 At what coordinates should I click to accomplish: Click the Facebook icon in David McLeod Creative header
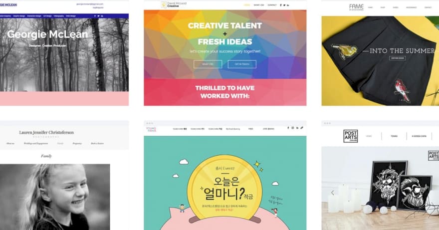[x=281, y=5]
